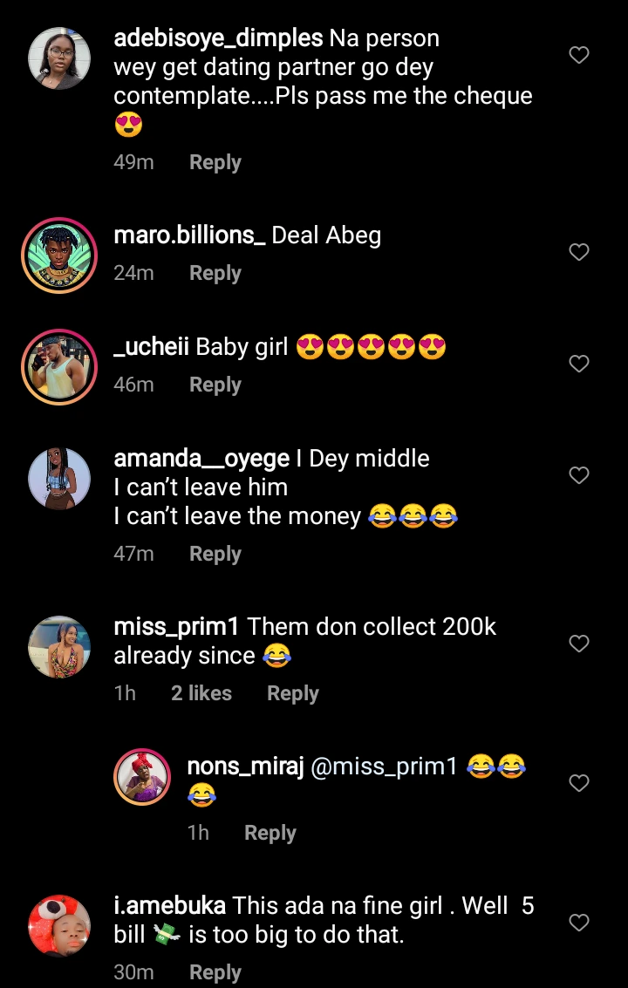Open the @miss_prim1 mention in nons_miraj's reply
This screenshot has width=628, height=988.
pyautogui.click(x=384, y=767)
